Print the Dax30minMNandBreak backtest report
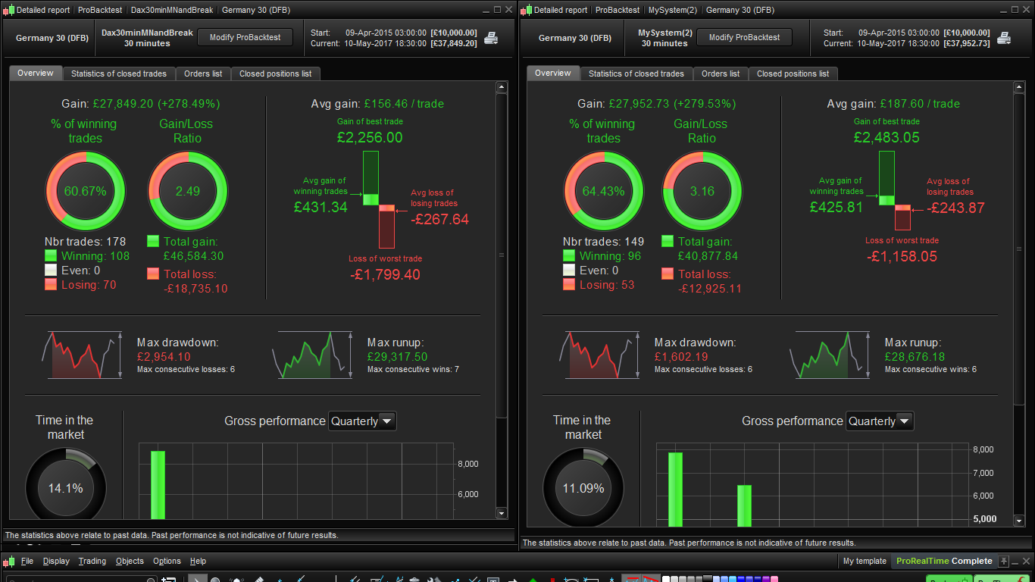The width and height of the screenshot is (1035, 582). coord(491,38)
